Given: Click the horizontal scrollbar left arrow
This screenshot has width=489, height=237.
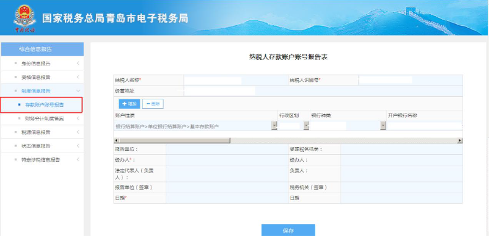Looking at the screenshot, I should pyautogui.click(x=116, y=141).
